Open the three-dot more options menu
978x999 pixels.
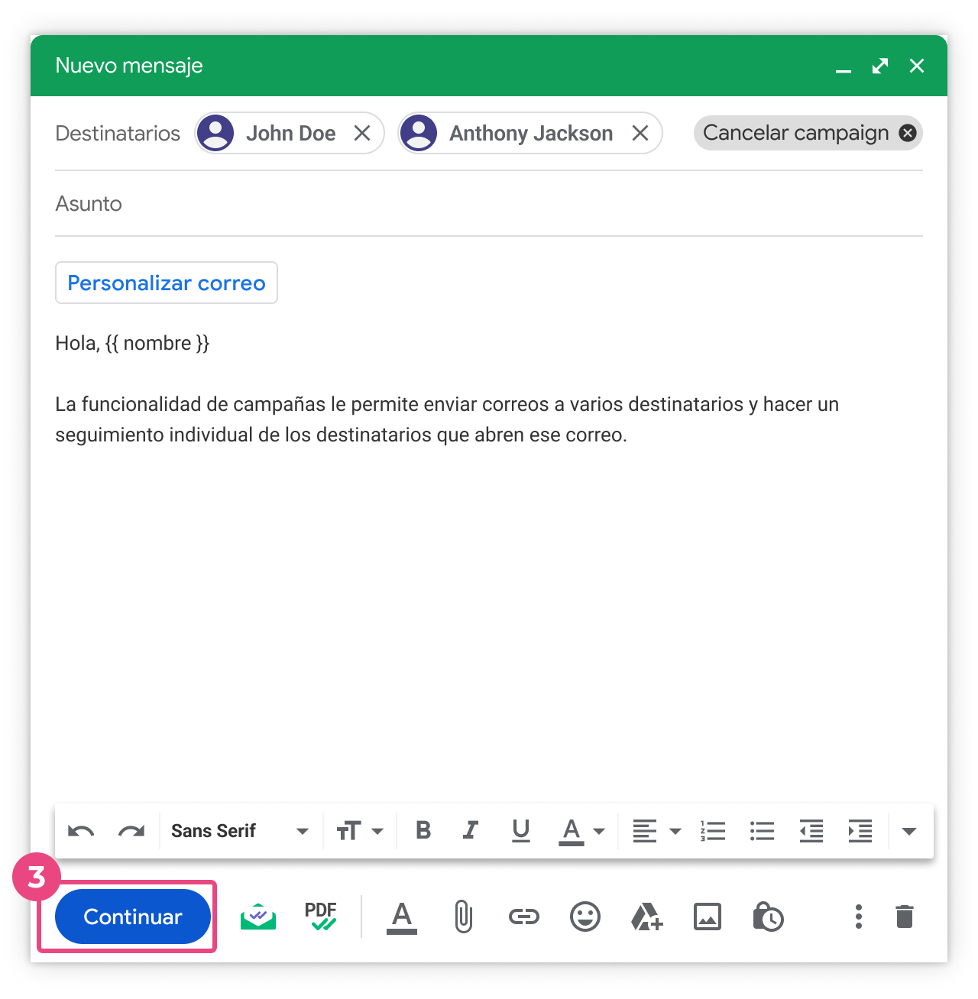coord(859,917)
